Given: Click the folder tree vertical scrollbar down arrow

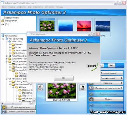Looking at the screenshot, I should (34, 100).
